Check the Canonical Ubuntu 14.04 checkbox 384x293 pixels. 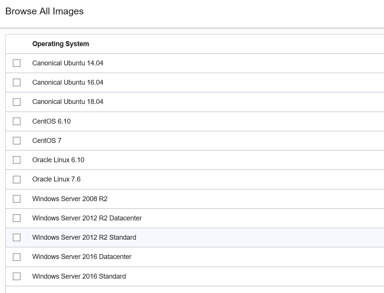17,63
